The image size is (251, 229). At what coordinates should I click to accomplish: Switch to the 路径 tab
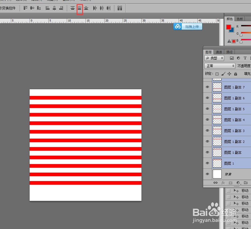click(x=229, y=52)
